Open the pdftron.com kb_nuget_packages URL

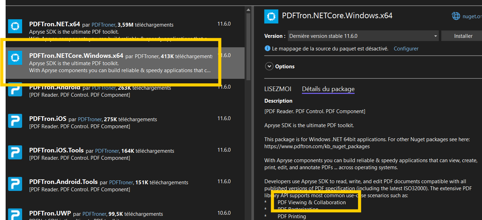point(317,146)
